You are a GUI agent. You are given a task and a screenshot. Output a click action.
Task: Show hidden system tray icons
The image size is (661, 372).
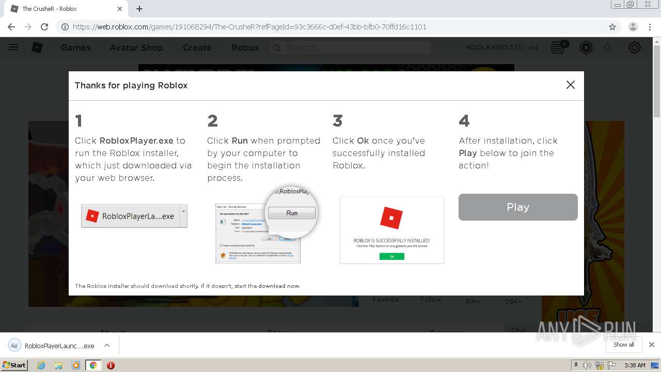point(576,365)
